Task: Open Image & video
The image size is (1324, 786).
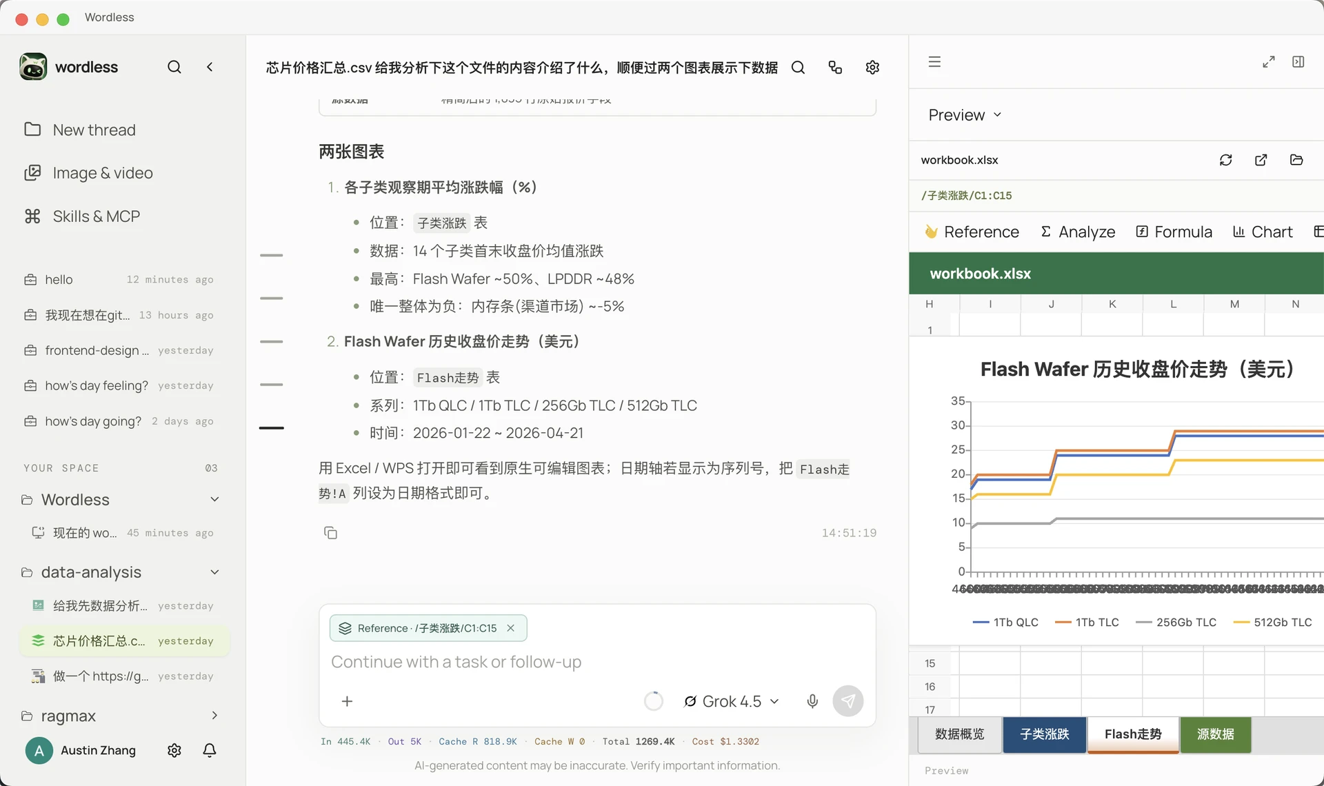Action: coord(88,173)
